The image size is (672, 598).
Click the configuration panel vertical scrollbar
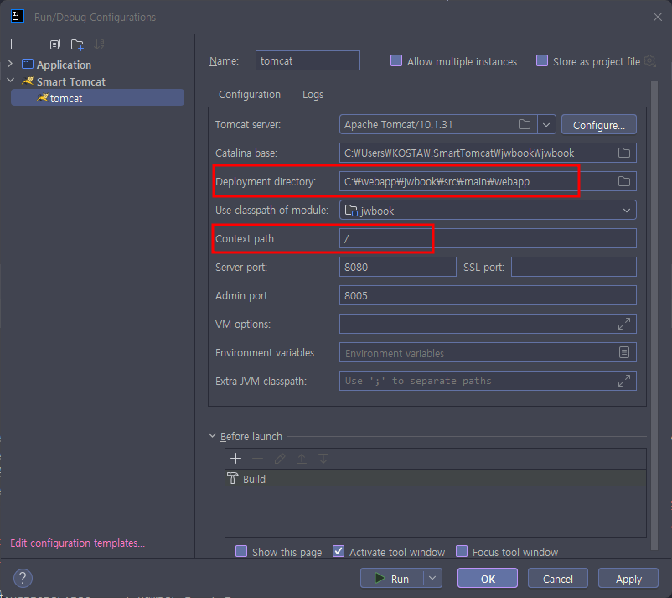[654, 315]
